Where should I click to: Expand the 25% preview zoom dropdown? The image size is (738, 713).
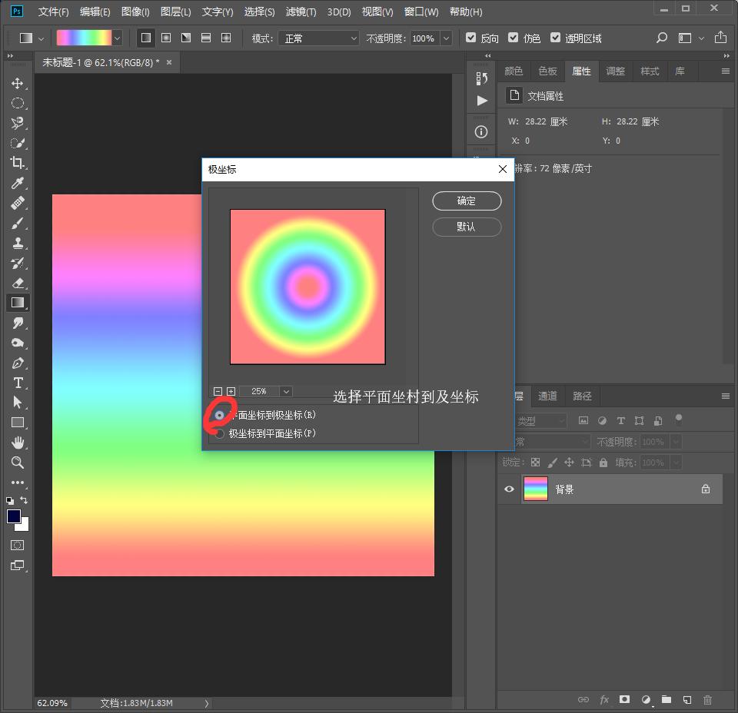click(286, 391)
